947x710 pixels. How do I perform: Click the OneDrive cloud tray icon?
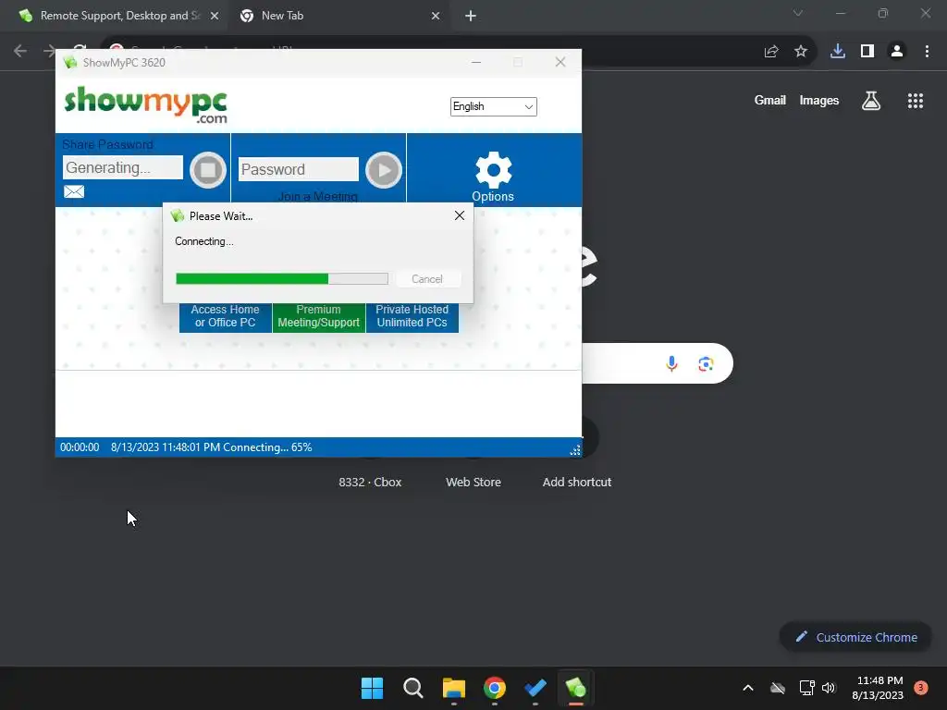tap(778, 688)
